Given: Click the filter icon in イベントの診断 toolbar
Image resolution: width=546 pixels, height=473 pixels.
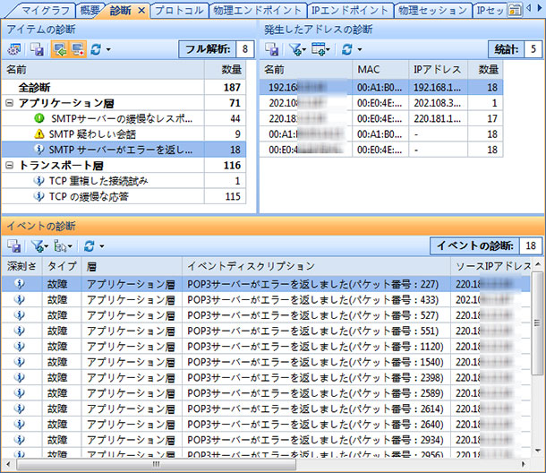Looking at the screenshot, I should [x=37, y=245].
